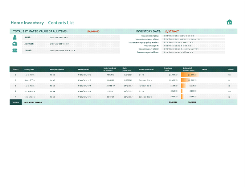Select the Insurance company policy number field
The height and width of the screenshot is (188, 245).
click(x=193, y=42)
